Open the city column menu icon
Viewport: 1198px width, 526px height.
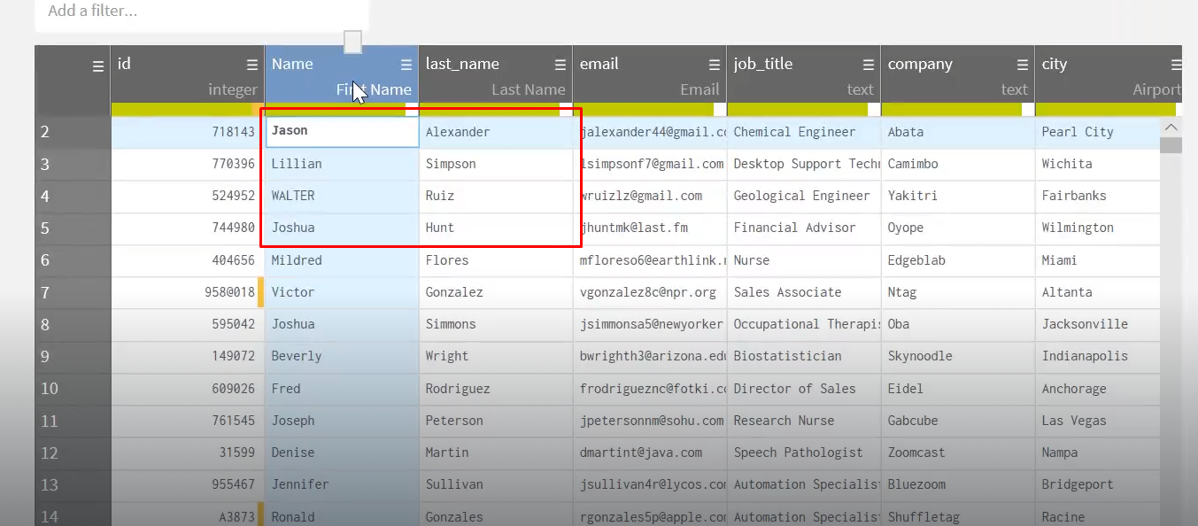click(1176, 65)
